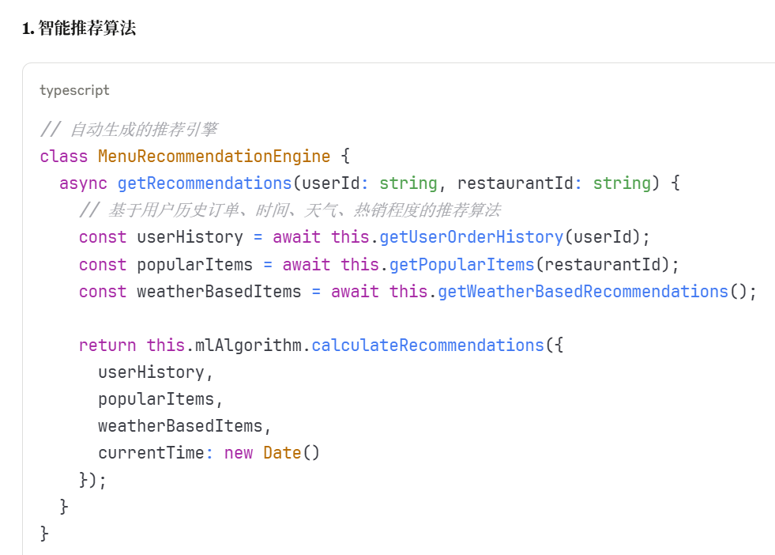Click 'const popularItems' variable declaration
This screenshot has width=775, height=555.
point(166,265)
